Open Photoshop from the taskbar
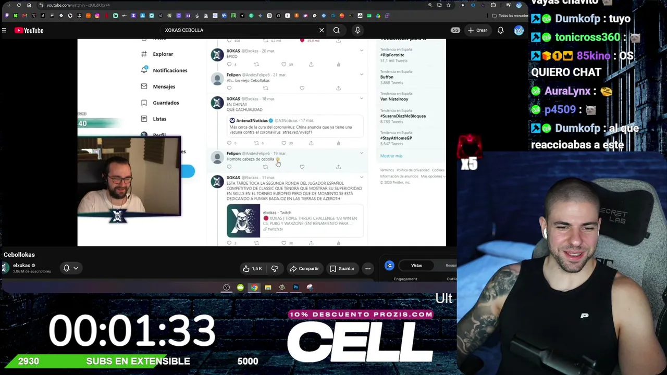This screenshot has width=667, height=375. coord(295,287)
